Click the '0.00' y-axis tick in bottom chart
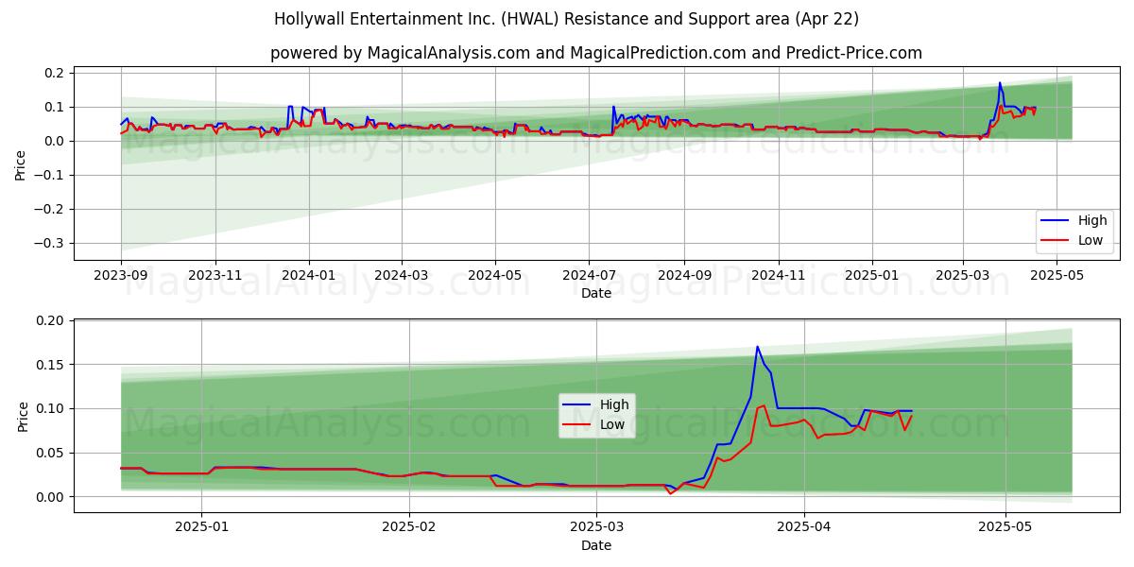The width and height of the screenshot is (1134, 567). pyautogui.click(x=49, y=497)
